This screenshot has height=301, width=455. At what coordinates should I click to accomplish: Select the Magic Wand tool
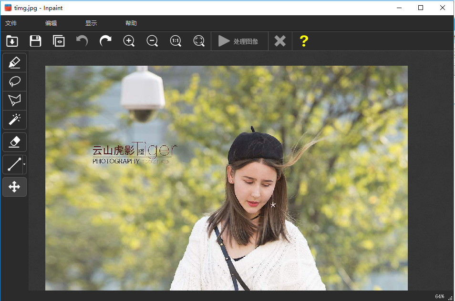pos(14,120)
